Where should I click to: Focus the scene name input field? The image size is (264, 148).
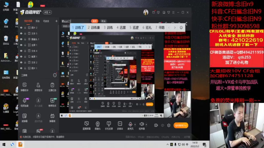[76, 21]
